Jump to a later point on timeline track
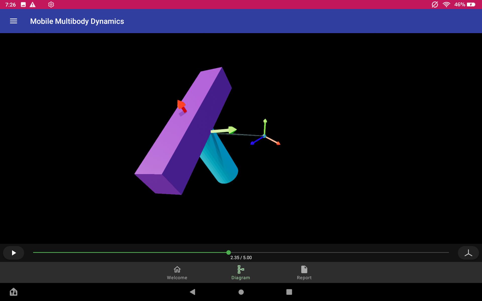 [339, 252]
